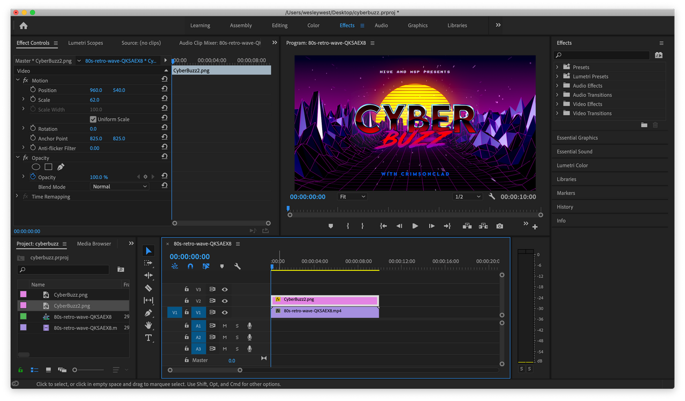
Task: Open the History panel
Action: pyautogui.click(x=565, y=206)
